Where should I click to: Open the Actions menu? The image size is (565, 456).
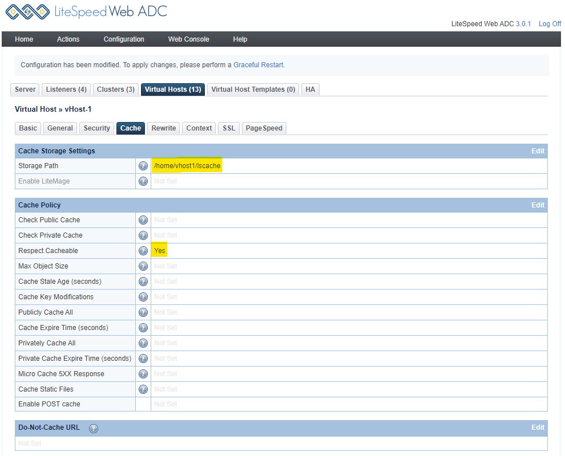pyautogui.click(x=68, y=39)
